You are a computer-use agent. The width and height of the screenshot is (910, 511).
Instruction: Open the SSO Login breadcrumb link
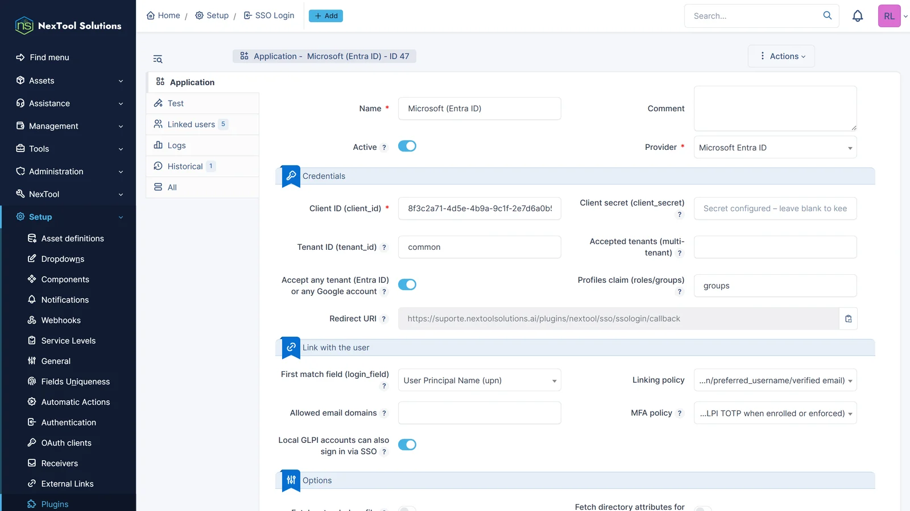(x=269, y=15)
